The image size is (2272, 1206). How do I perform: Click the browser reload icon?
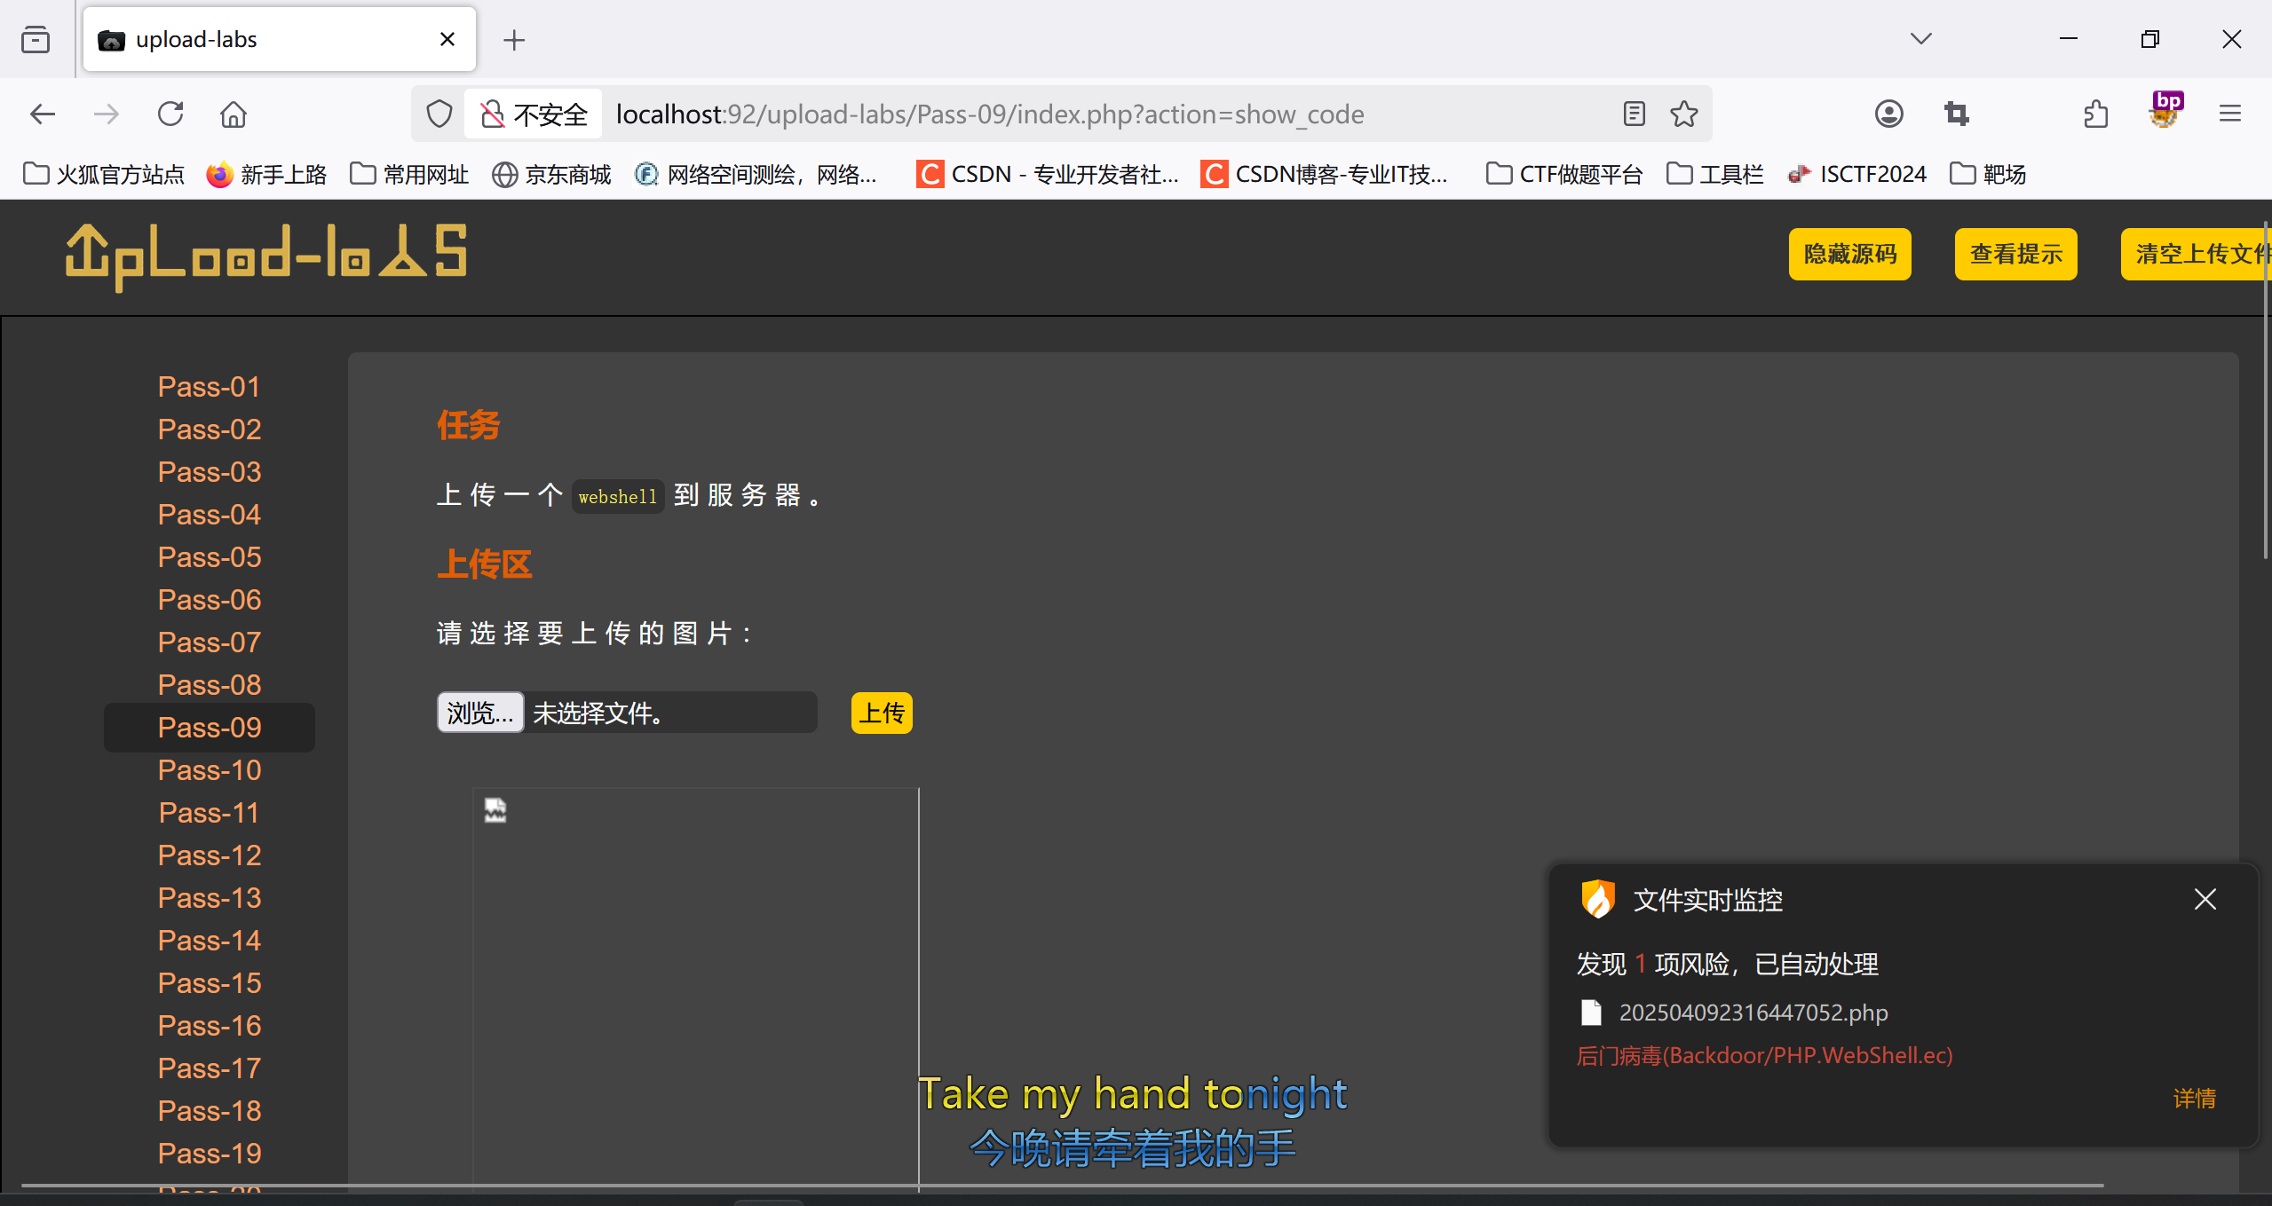pos(170,114)
